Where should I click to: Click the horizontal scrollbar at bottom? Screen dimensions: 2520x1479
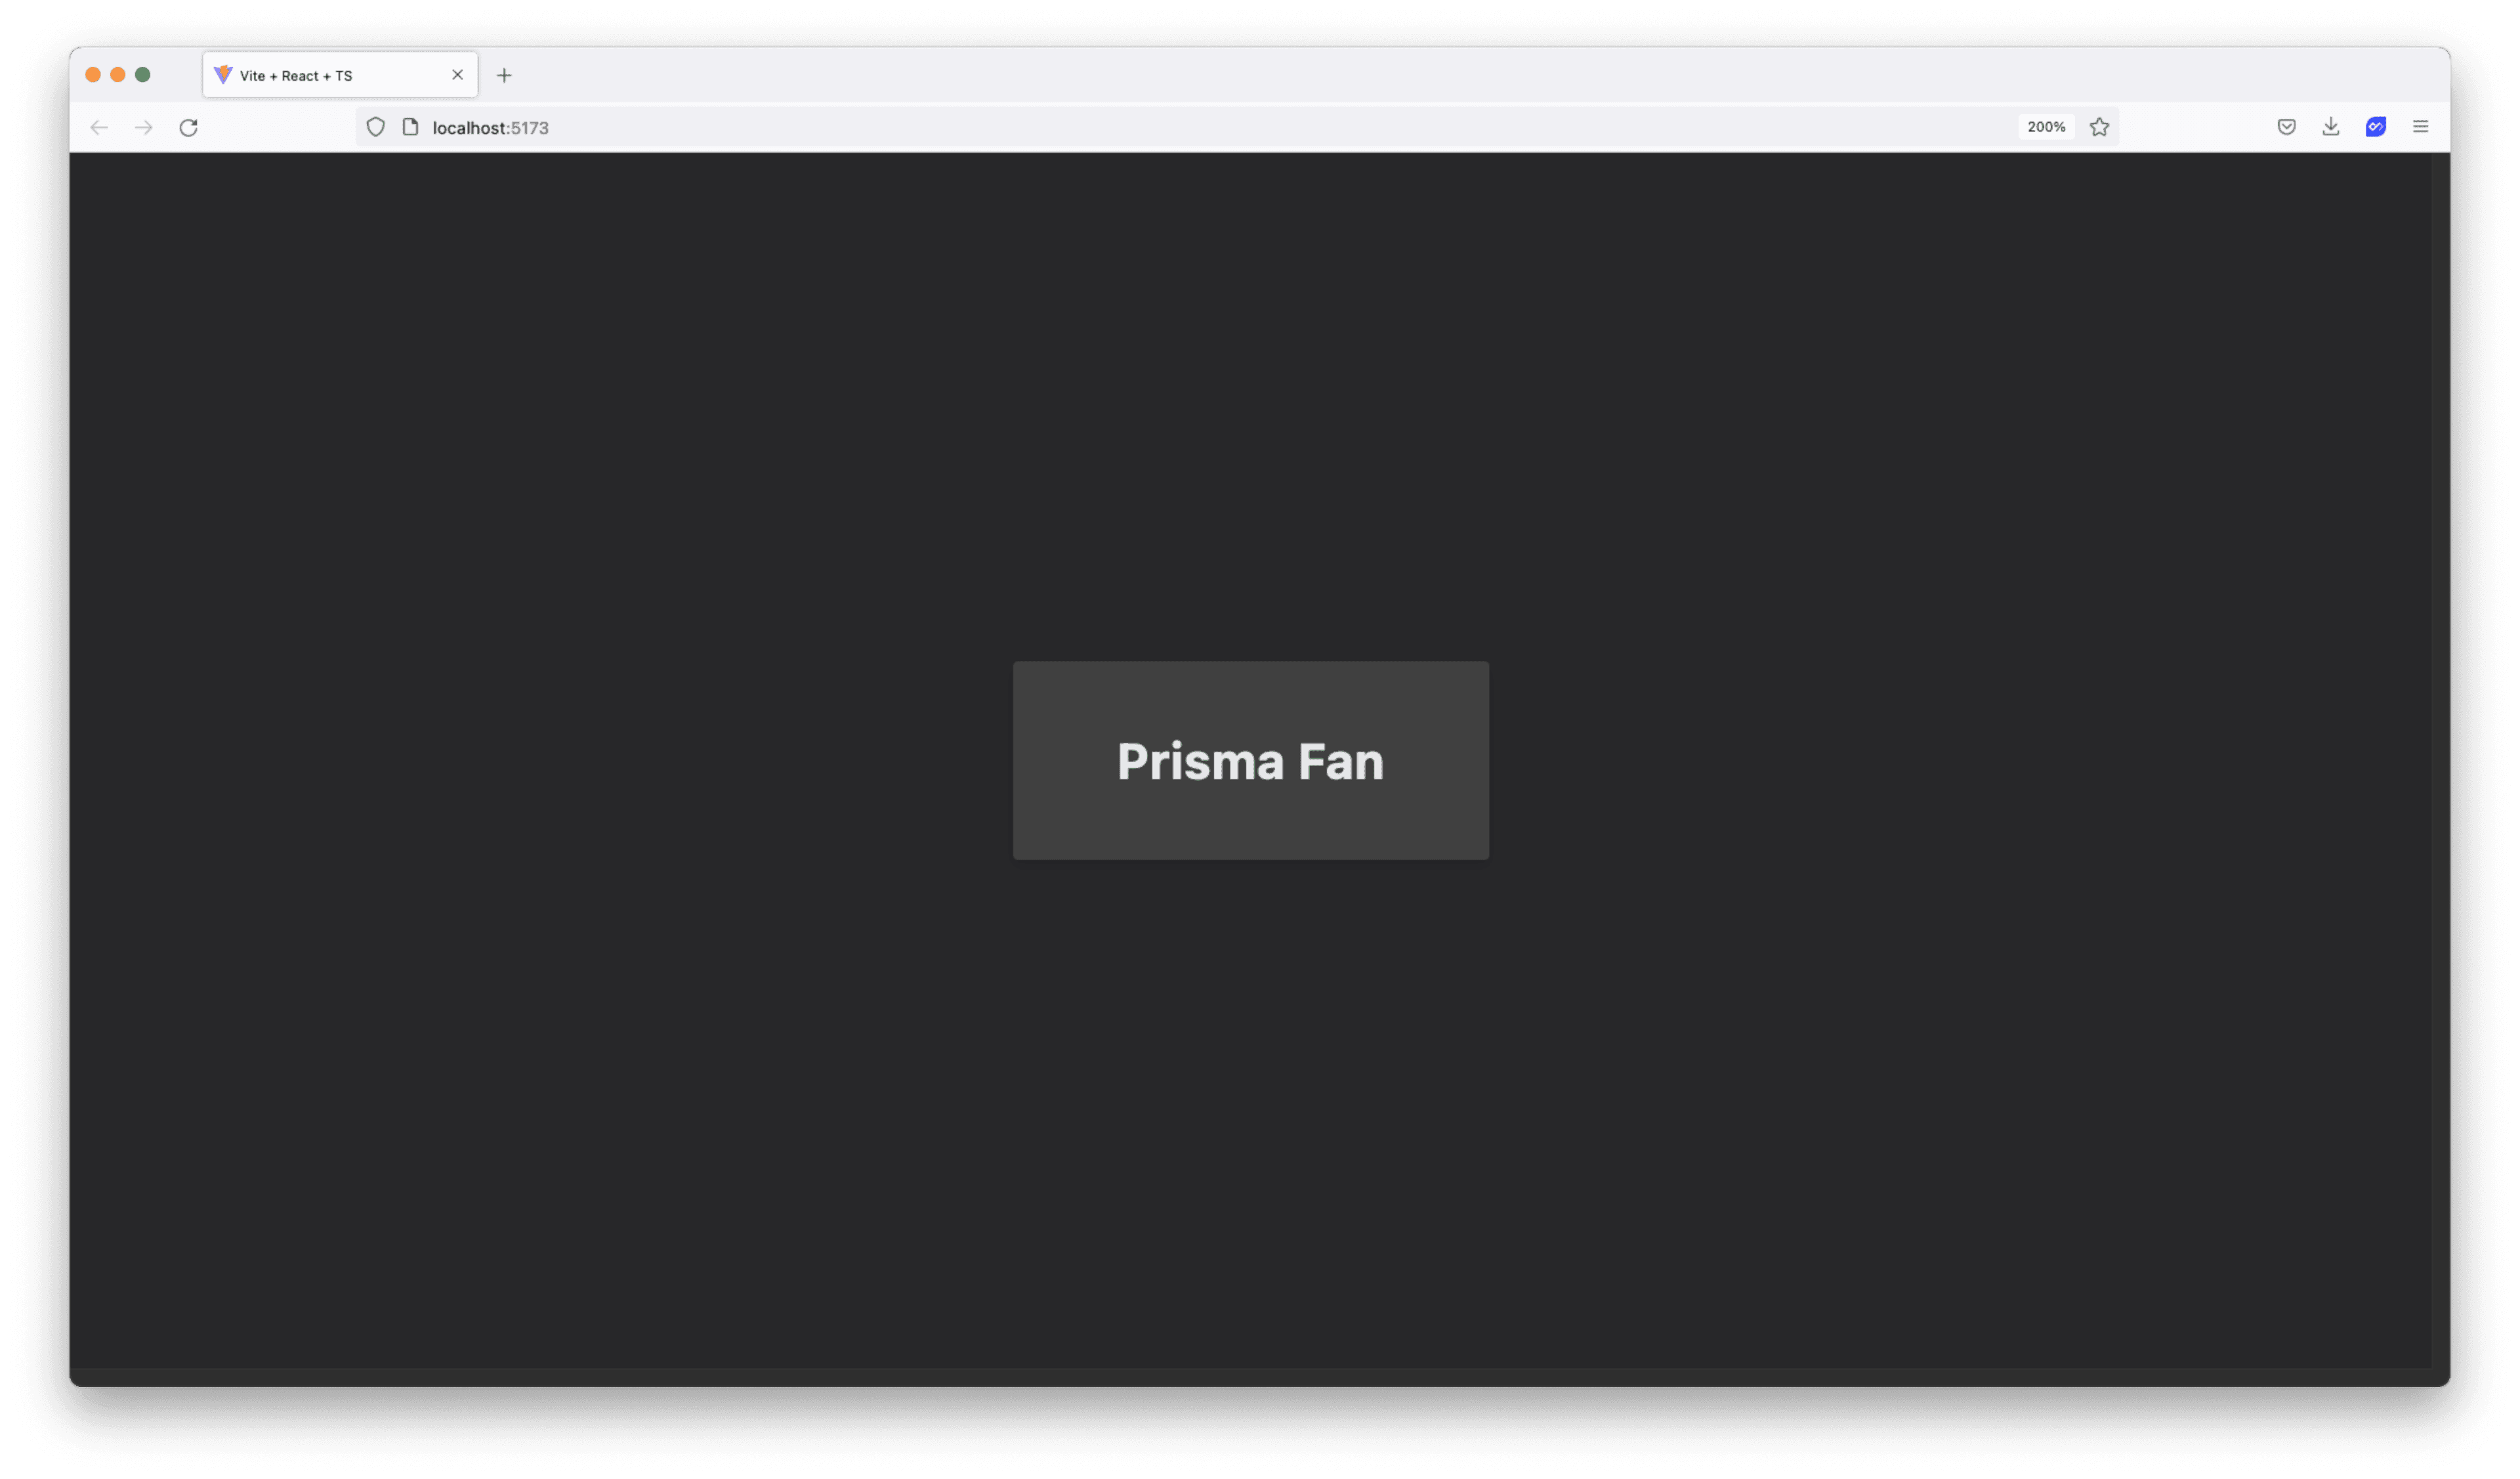[1250, 1377]
